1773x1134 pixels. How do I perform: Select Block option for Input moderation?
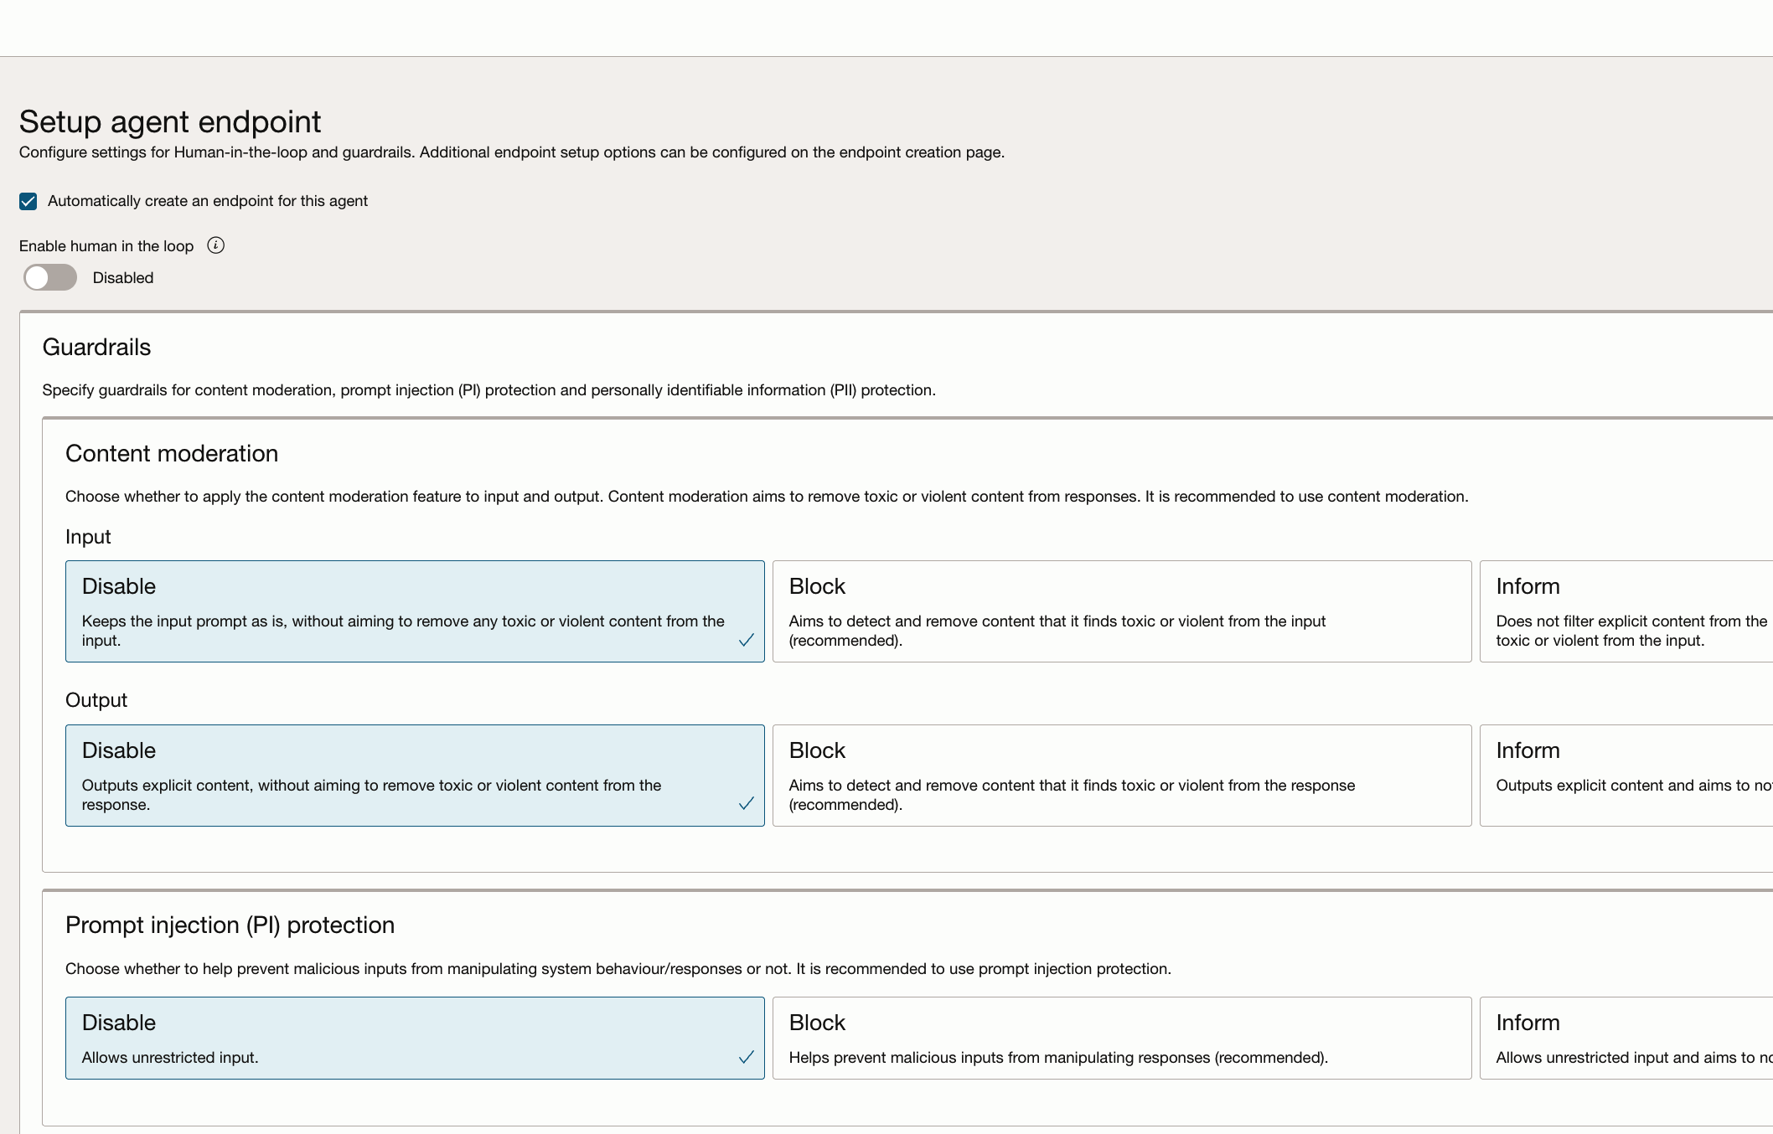tap(1121, 611)
